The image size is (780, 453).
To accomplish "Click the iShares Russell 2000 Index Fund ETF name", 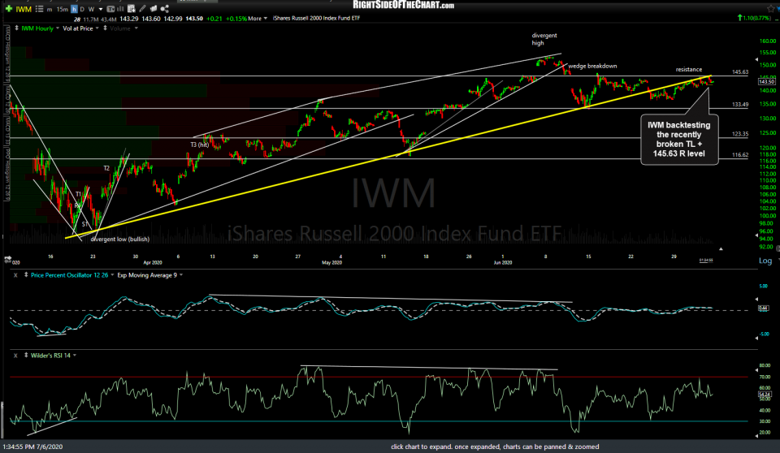I will [316, 19].
